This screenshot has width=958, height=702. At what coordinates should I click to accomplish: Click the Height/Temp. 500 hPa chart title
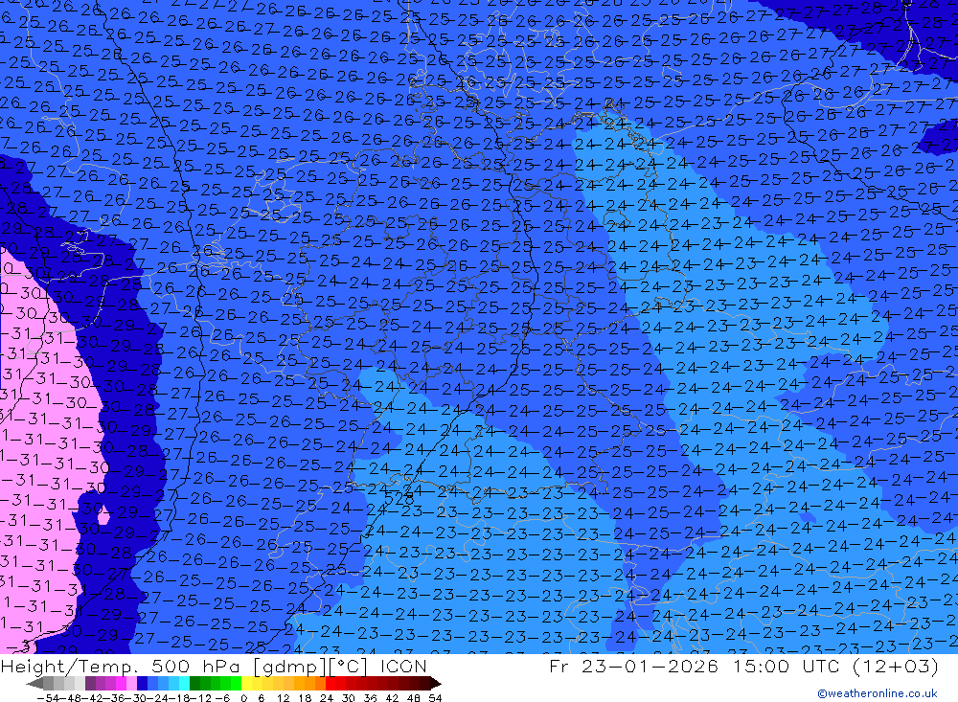coord(122,666)
